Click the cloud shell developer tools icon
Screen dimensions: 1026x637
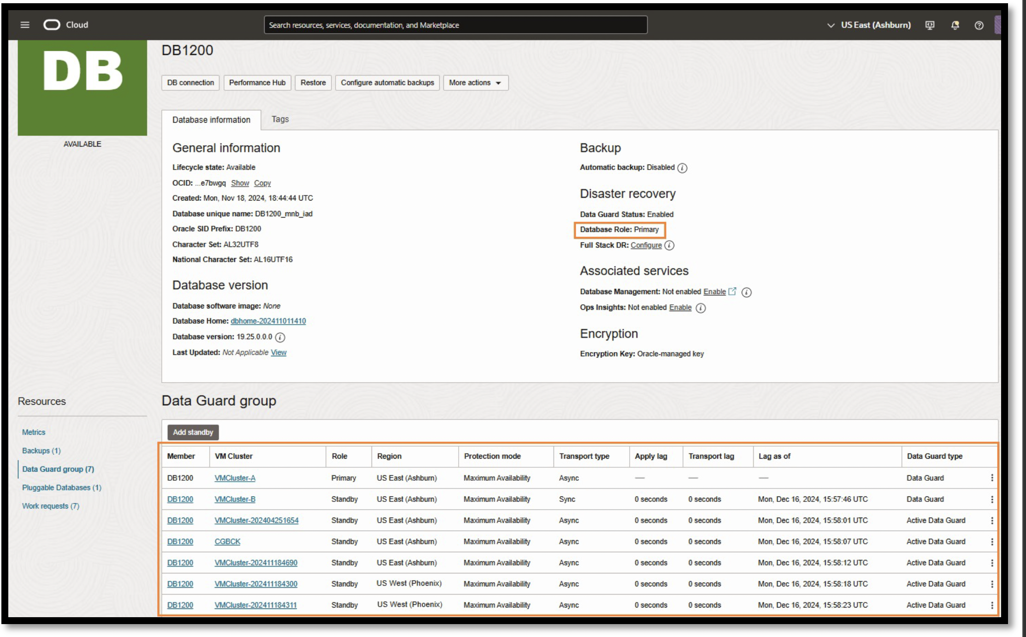(x=930, y=25)
